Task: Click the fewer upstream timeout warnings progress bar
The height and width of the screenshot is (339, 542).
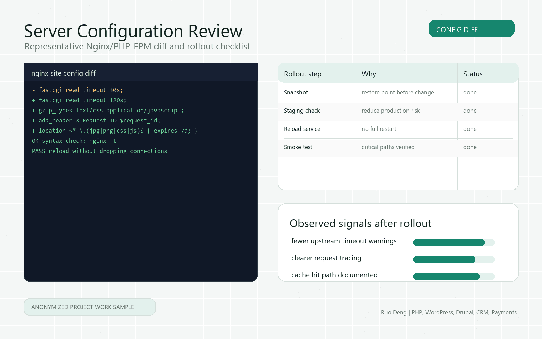Action: point(454,242)
